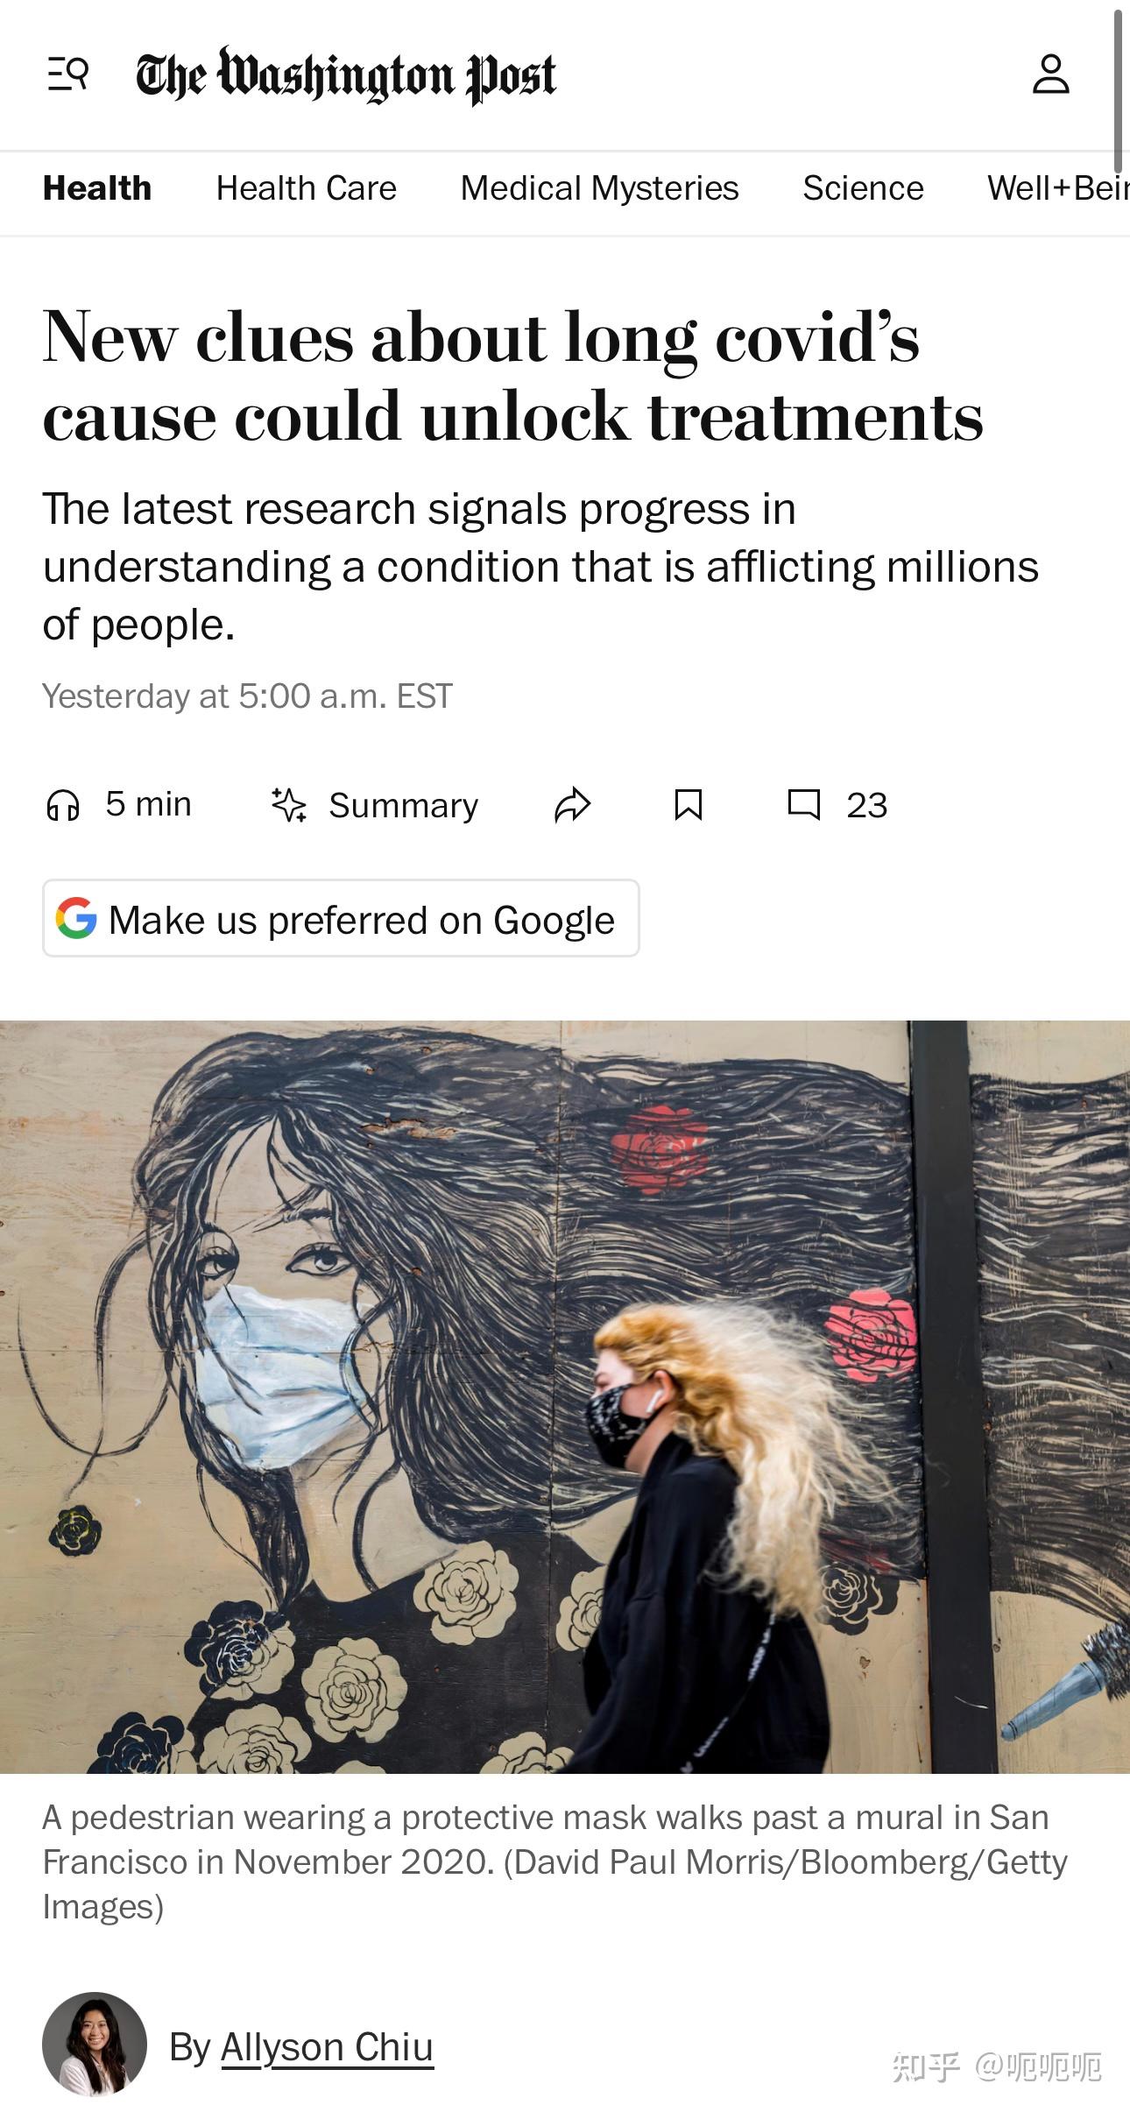Click the page scrollbar thumb
This screenshot has width=1130, height=2112.
point(1119,91)
